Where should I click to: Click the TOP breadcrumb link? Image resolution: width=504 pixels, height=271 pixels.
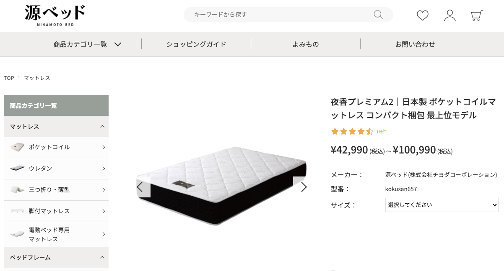[x=9, y=78]
